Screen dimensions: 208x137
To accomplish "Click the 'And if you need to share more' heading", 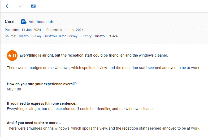I will (x=34, y=123).
